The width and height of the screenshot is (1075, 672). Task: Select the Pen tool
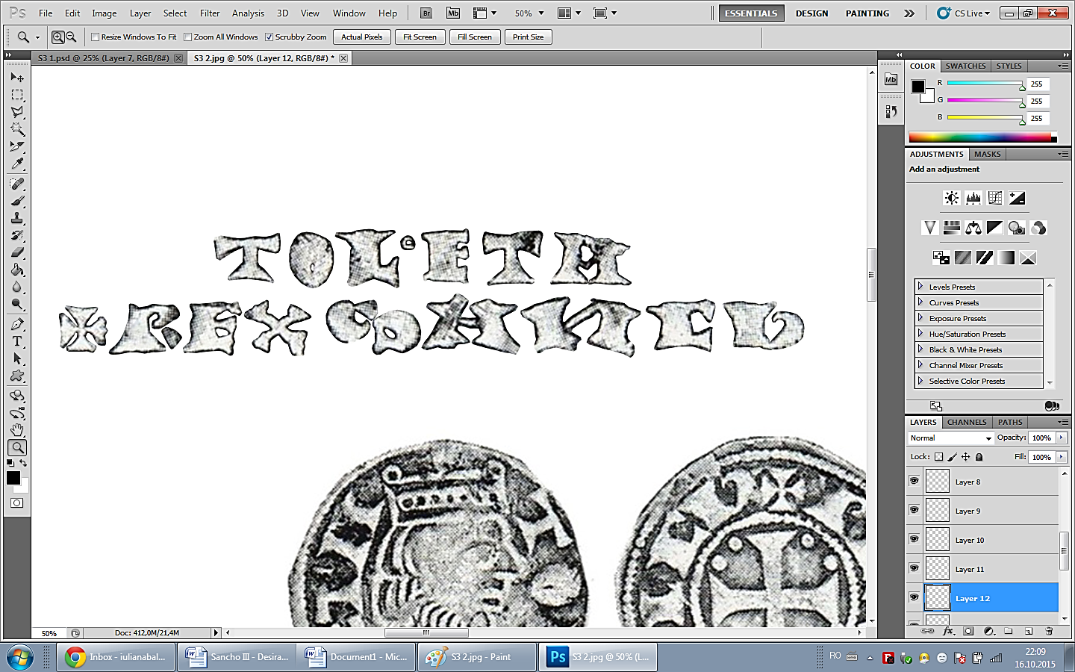click(17, 324)
